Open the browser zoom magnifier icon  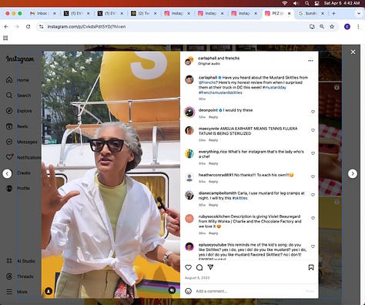pos(322,27)
